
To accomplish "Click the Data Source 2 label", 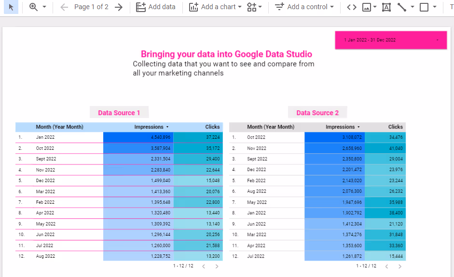I will point(317,112).
